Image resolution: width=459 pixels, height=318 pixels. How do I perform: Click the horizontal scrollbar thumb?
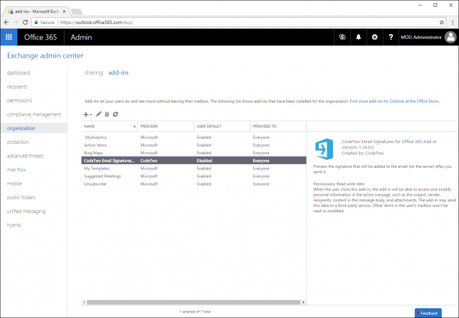194,302
